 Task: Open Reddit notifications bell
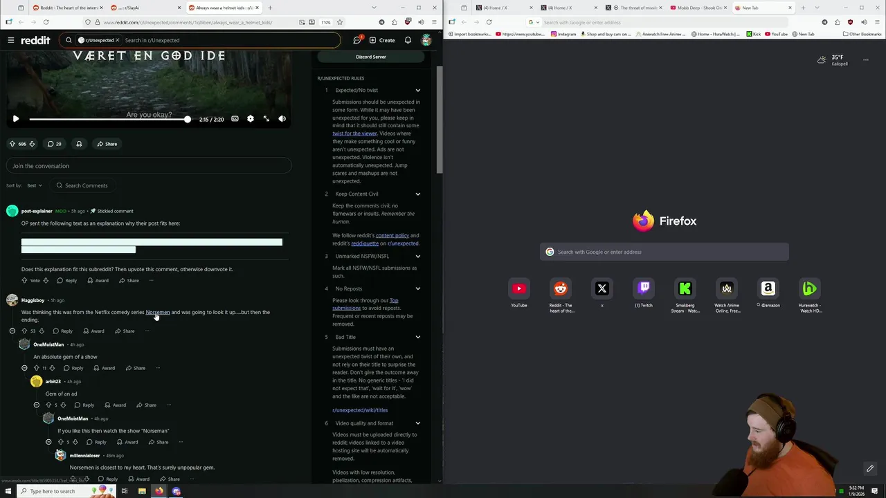[x=408, y=40]
